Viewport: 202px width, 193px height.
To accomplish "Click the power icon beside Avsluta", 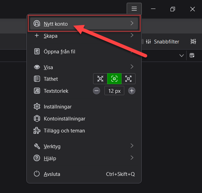I will tap(37, 173).
